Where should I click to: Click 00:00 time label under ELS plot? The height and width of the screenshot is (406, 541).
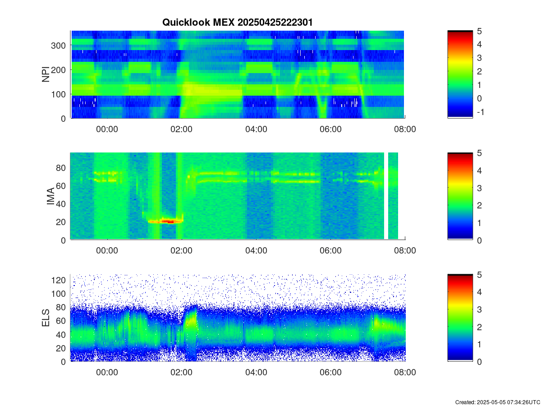(x=107, y=373)
